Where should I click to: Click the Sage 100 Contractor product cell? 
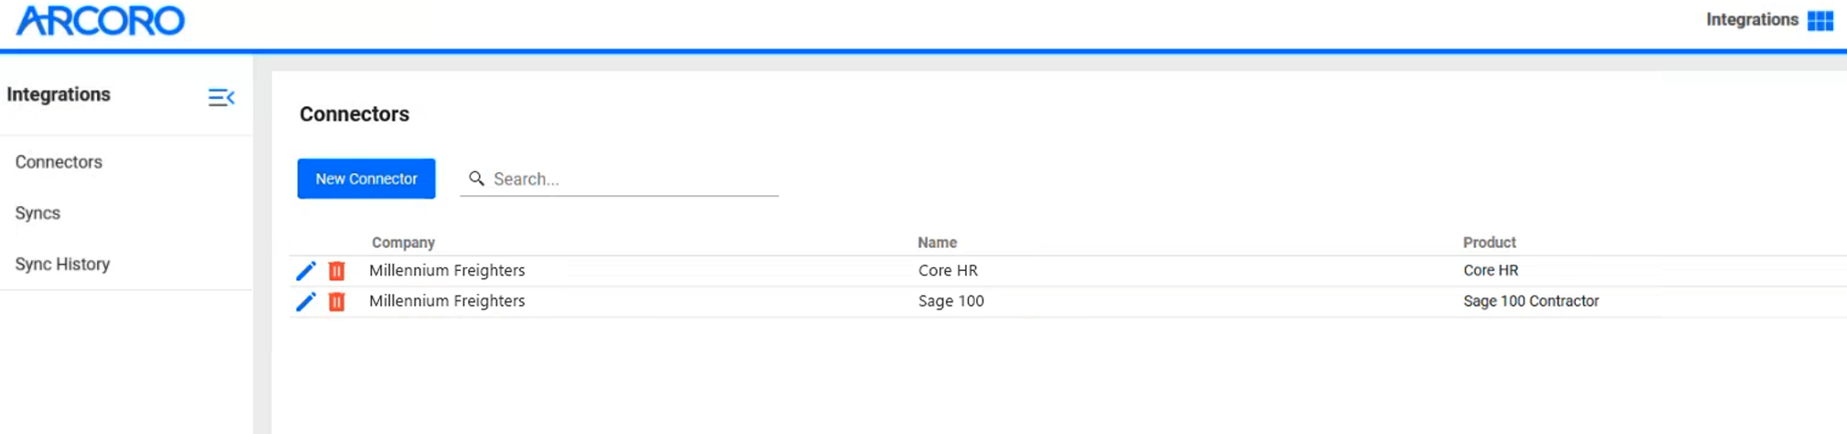coord(1530,300)
